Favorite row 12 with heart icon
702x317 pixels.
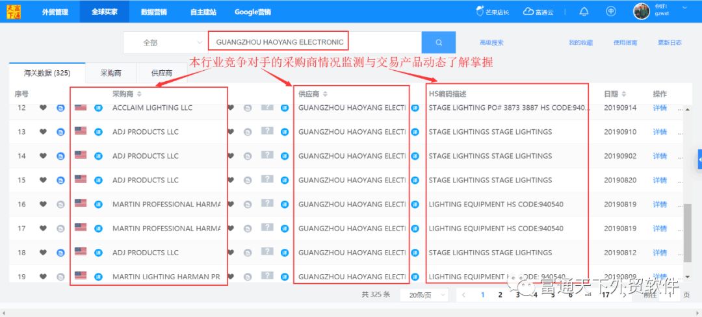coord(43,107)
